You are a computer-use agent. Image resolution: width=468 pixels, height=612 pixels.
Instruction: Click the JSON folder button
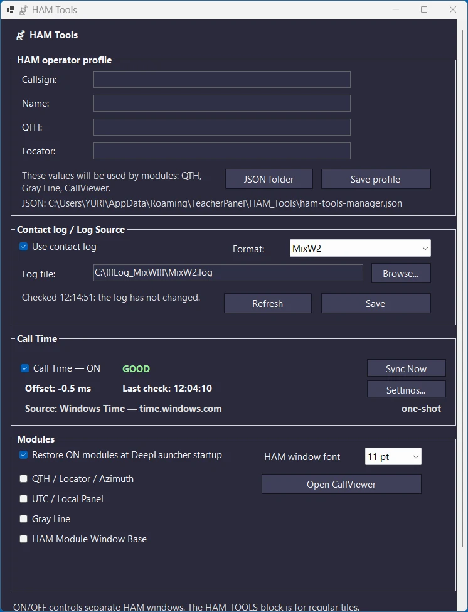269,179
